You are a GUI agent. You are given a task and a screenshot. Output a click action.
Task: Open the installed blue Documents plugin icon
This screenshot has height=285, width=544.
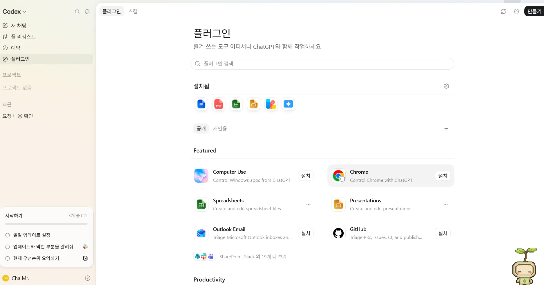pyautogui.click(x=201, y=104)
